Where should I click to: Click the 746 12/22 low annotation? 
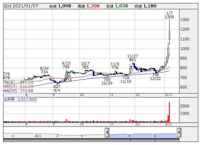coord(155,77)
